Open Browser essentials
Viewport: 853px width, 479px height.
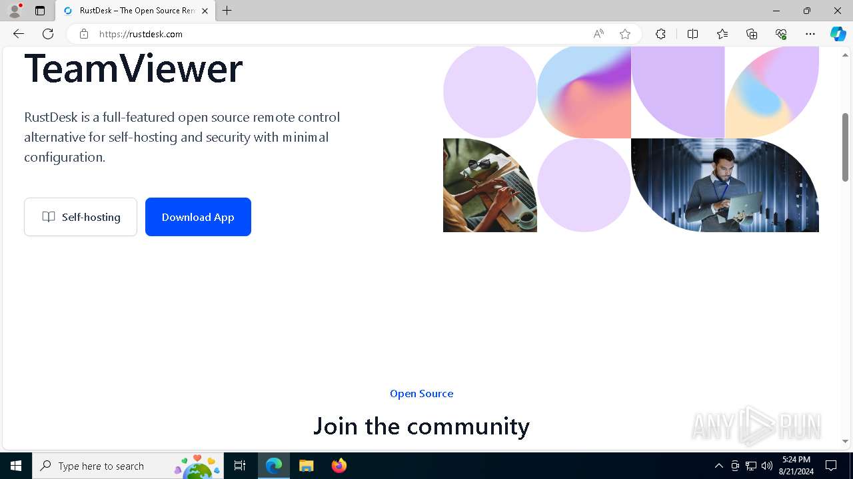click(x=781, y=34)
